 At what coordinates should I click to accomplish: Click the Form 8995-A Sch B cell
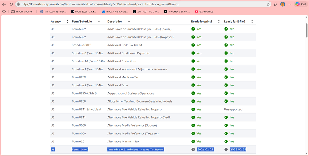pos(84,93)
